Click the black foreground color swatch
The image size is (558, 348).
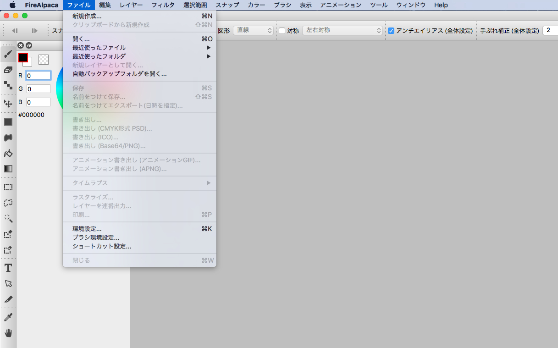23,57
